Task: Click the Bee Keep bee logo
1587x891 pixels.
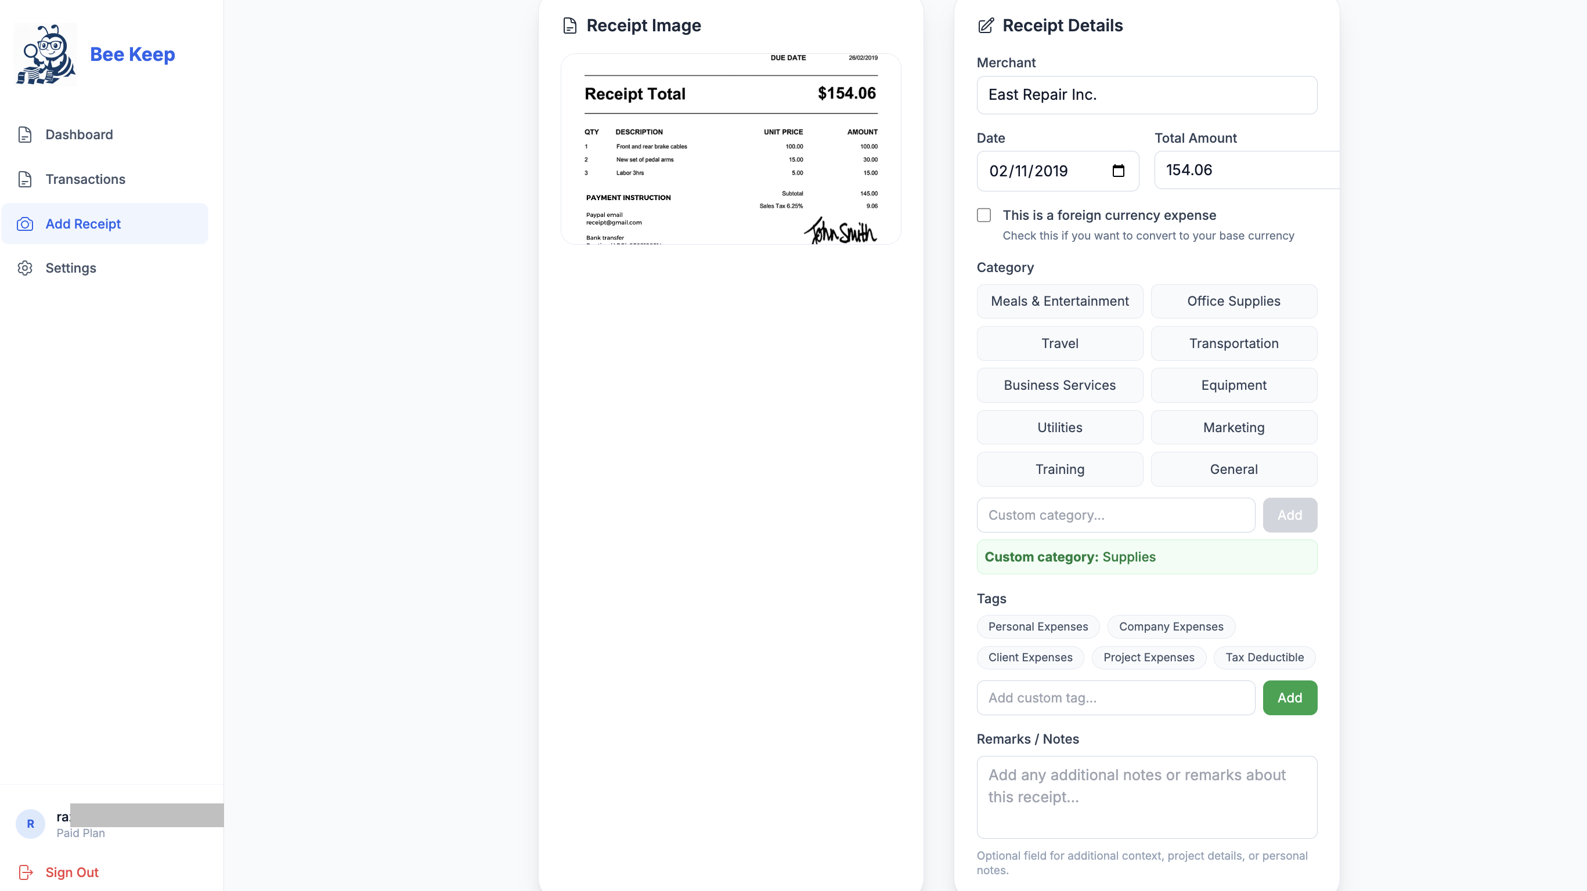Action: pos(46,54)
